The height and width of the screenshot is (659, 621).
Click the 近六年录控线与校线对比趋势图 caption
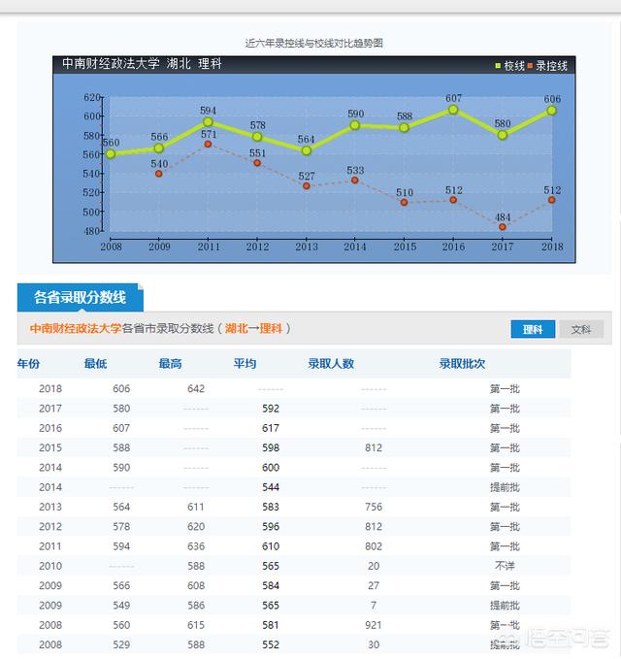point(313,44)
